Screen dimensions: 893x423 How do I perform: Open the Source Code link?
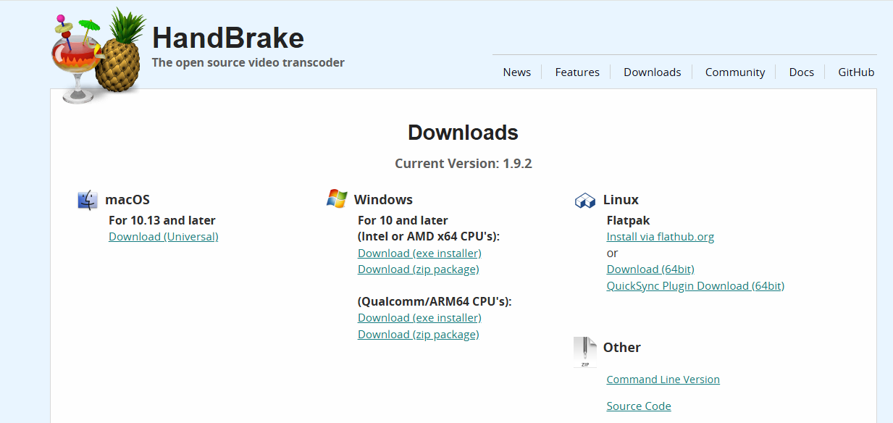pyautogui.click(x=639, y=406)
